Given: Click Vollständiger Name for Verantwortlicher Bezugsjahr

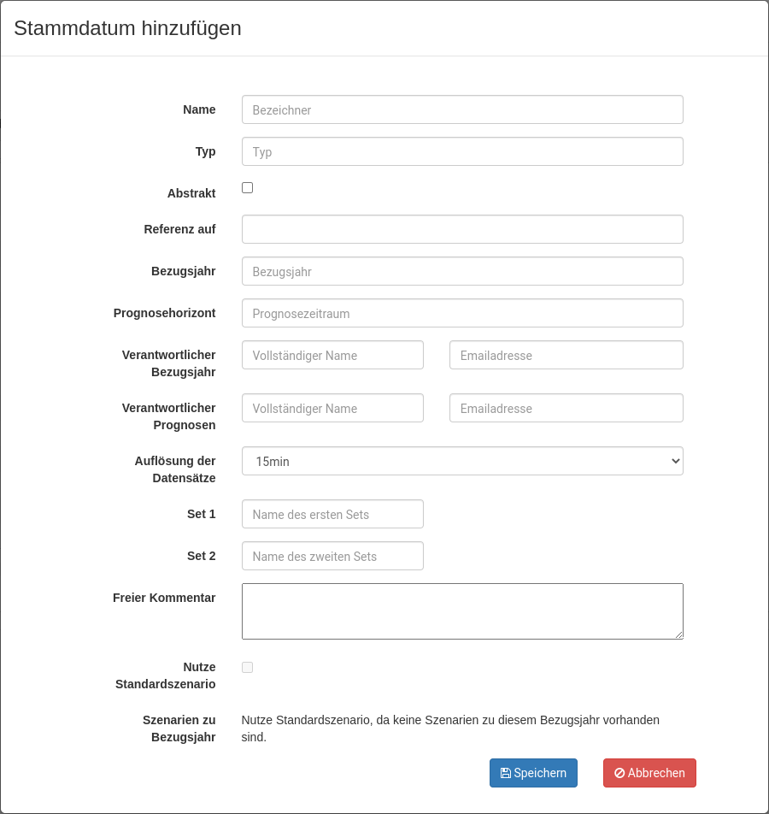Looking at the screenshot, I should [332, 355].
